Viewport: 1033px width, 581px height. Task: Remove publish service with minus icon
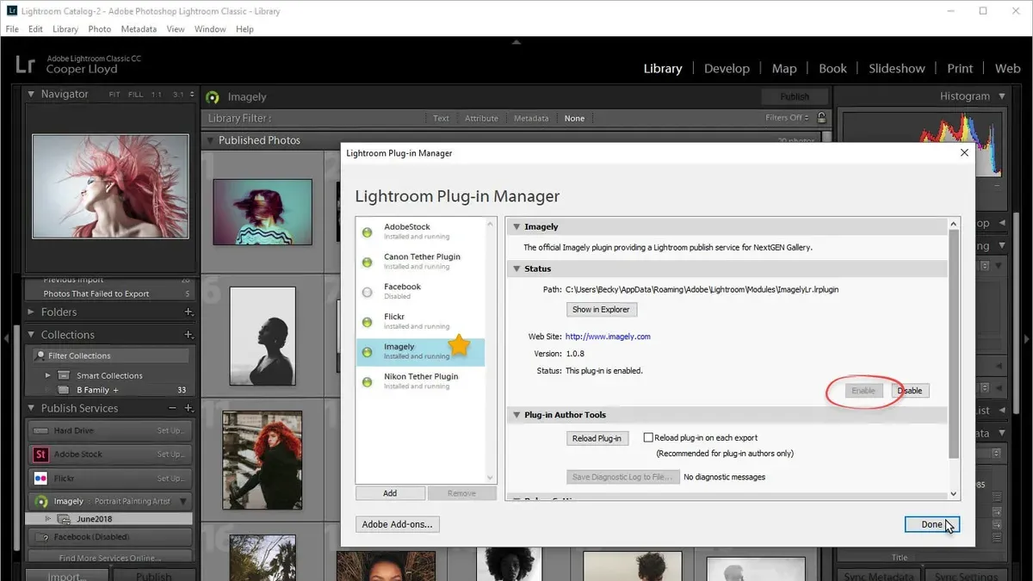tap(172, 408)
